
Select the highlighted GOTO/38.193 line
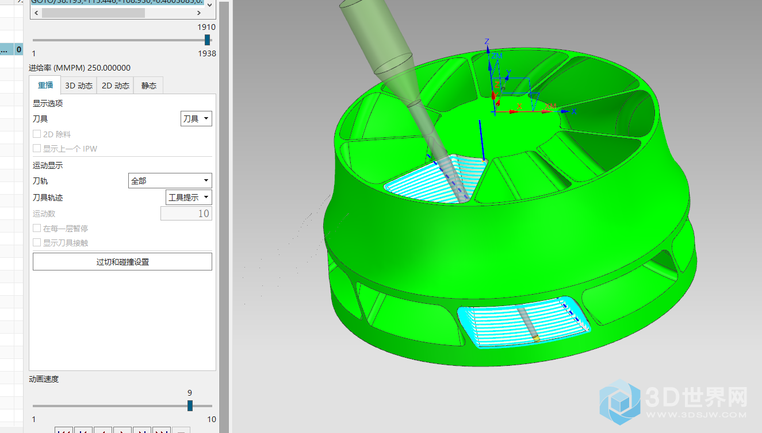click(x=117, y=2)
